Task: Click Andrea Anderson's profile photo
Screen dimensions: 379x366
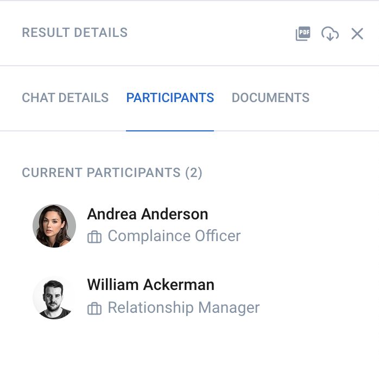Action: tap(54, 226)
